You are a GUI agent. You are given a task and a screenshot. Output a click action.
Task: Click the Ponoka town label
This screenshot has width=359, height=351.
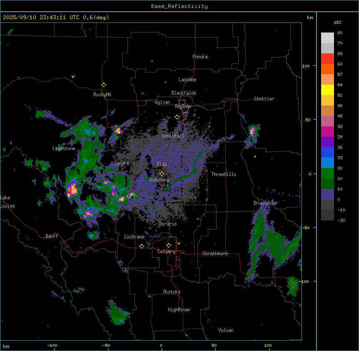tap(200, 57)
